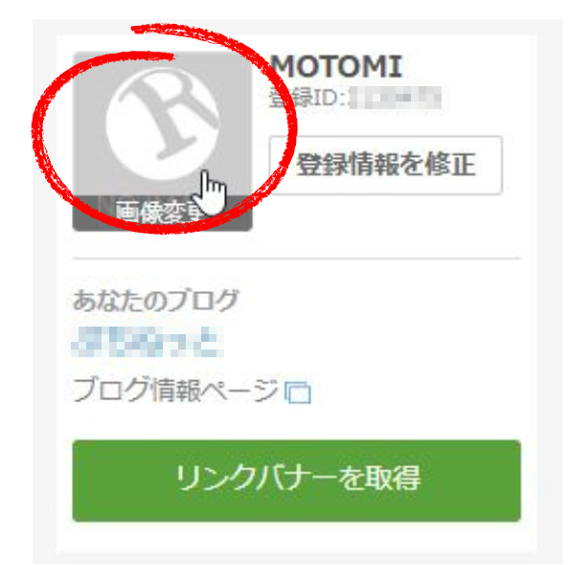The image size is (568, 565).
Task: Click the horizontal divider below the profile
Action: 297,259
